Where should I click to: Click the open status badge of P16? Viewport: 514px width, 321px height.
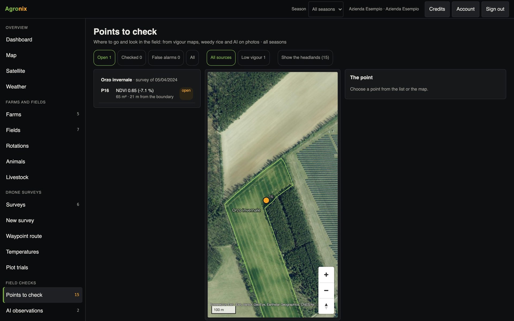[x=186, y=93]
